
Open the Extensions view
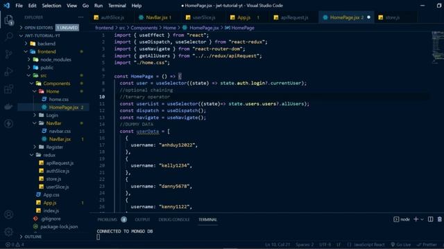point(9,89)
